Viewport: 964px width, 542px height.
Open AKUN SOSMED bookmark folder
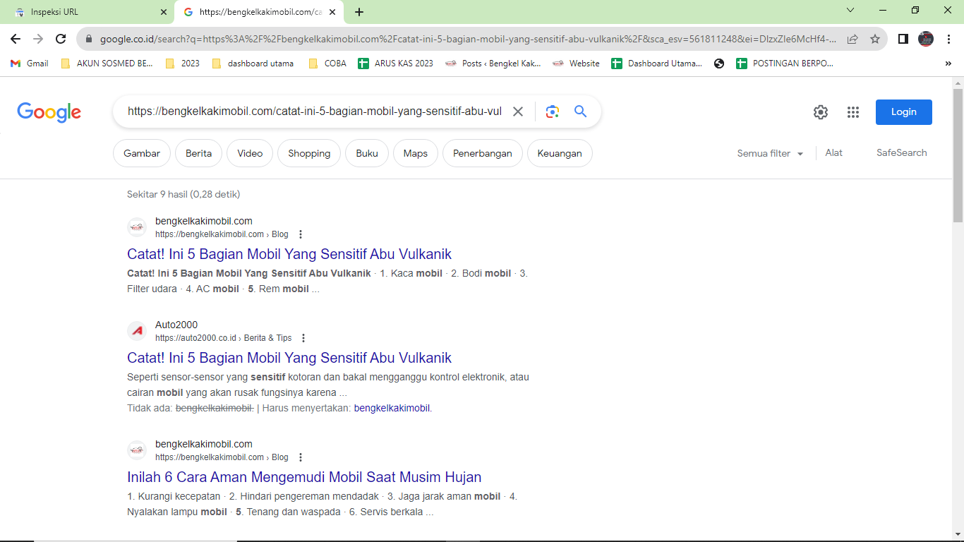tap(107, 64)
